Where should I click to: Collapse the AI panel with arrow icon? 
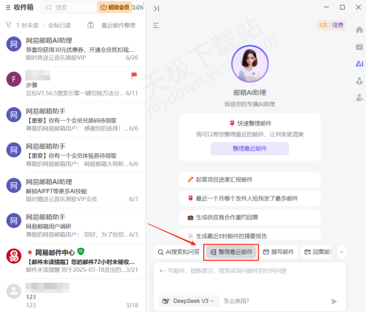point(157,8)
